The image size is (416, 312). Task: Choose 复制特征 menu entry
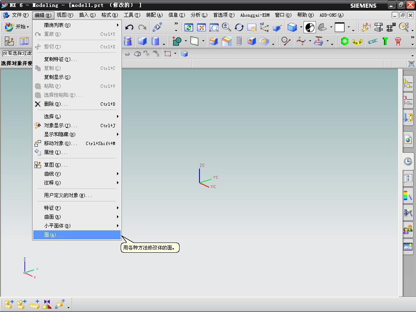pos(77,59)
